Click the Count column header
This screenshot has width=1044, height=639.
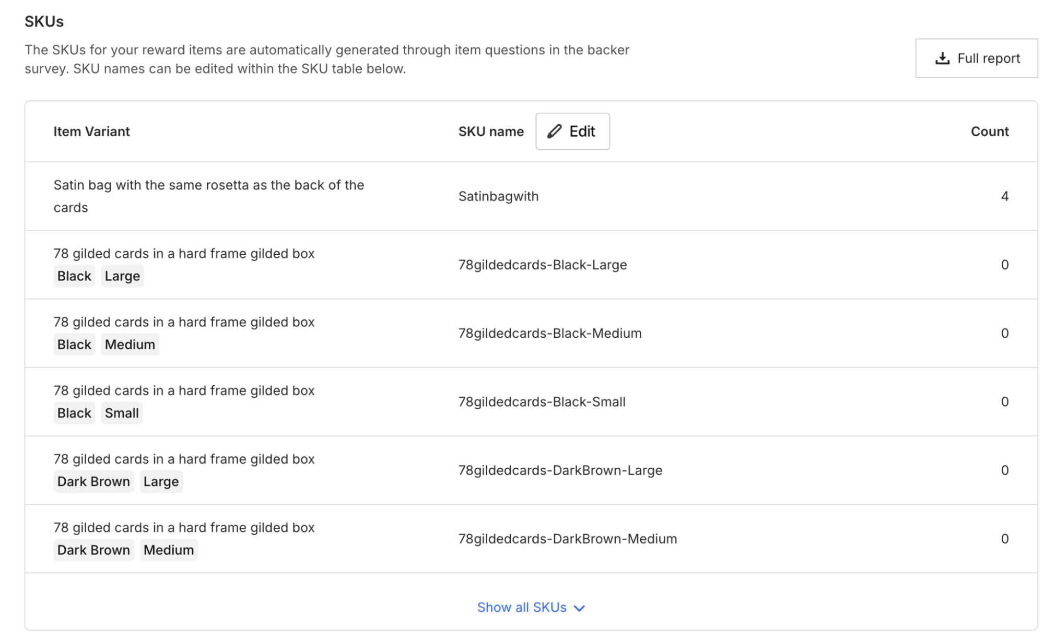[989, 132]
